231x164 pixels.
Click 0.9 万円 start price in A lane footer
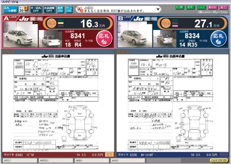97,155
